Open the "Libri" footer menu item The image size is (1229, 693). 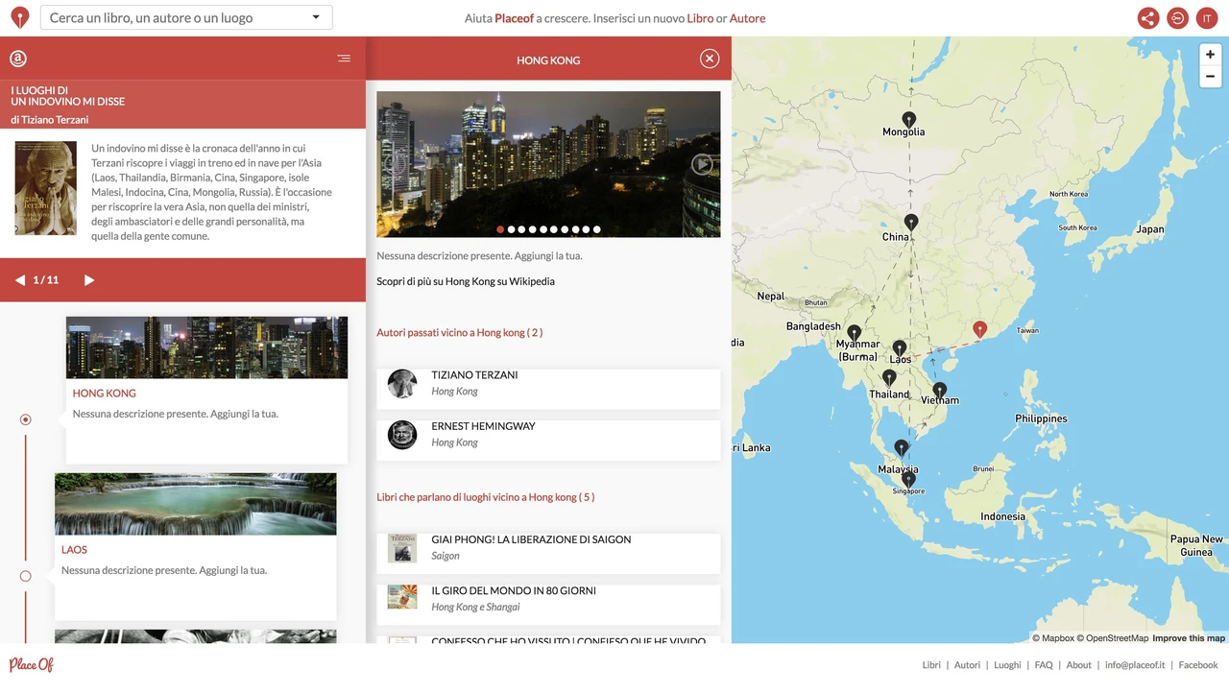[931, 665]
